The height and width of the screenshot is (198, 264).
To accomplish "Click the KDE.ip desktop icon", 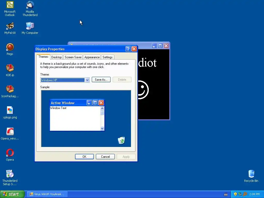I will 10,70.
